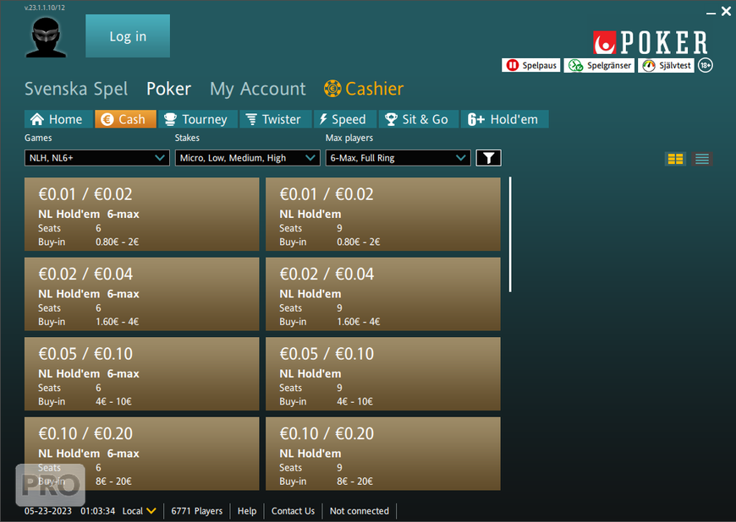Screen dimensions: 736x522
Task: Click the 18+ age limit icon
Action: pyautogui.click(x=706, y=66)
